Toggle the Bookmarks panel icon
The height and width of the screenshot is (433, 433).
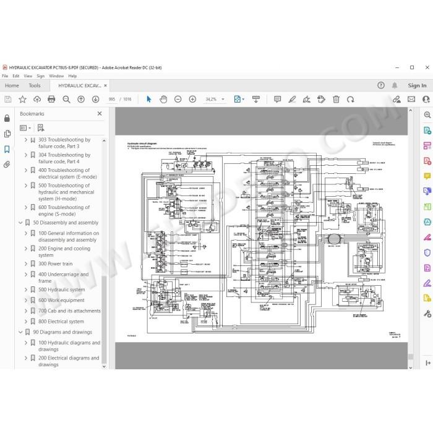(7, 150)
